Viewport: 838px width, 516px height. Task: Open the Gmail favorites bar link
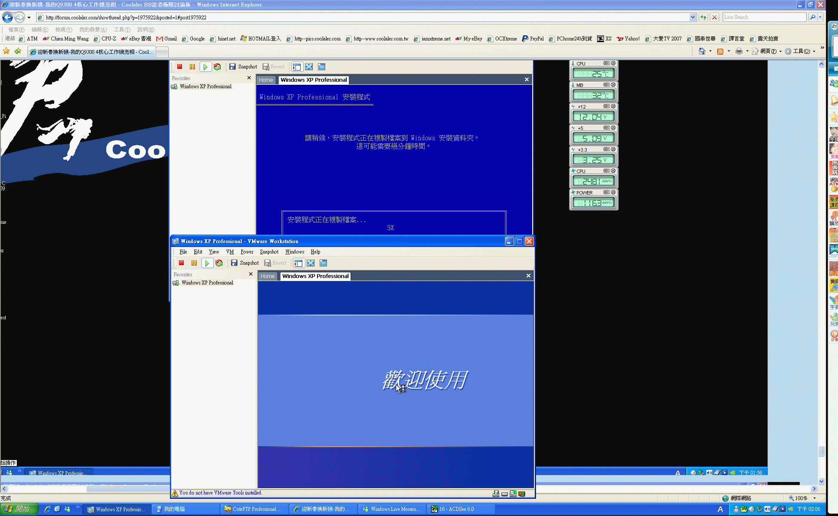pos(166,39)
